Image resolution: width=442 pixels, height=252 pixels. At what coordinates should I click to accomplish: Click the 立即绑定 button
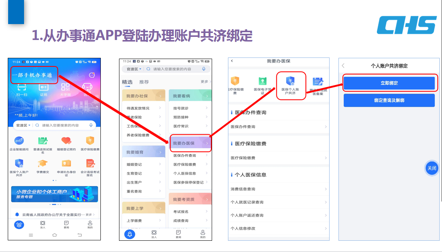click(389, 83)
